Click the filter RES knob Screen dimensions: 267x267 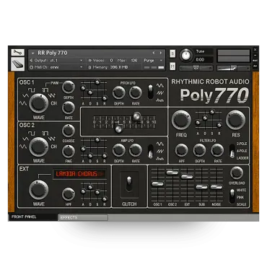(x=235, y=121)
